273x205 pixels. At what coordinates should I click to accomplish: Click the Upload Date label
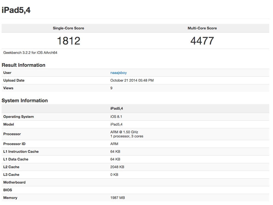pos(14,81)
